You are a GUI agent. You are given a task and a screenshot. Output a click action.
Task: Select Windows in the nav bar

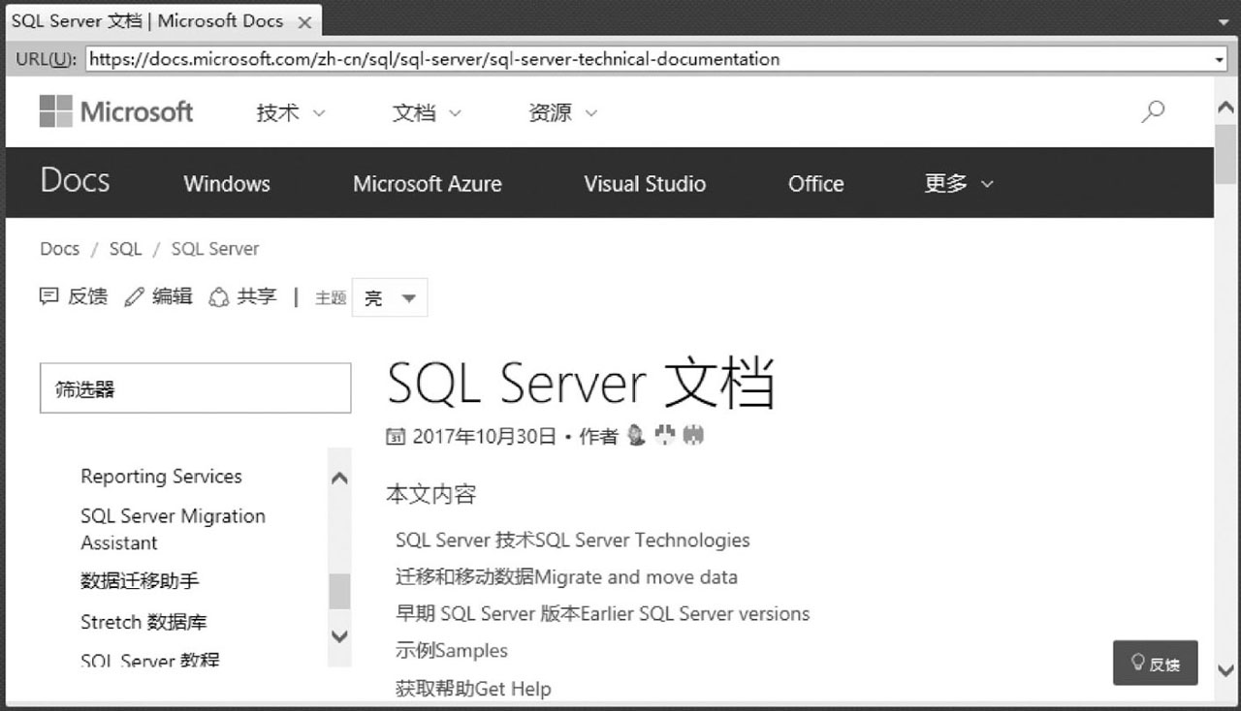(x=227, y=184)
